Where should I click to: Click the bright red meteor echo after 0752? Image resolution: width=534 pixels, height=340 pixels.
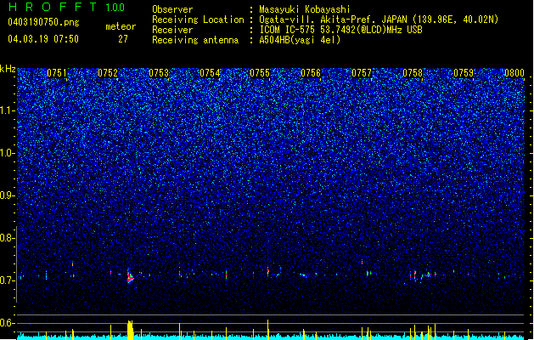pyautogui.click(x=130, y=276)
